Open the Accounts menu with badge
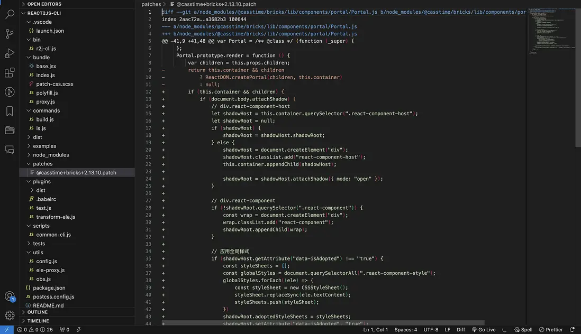 click(x=10, y=296)
